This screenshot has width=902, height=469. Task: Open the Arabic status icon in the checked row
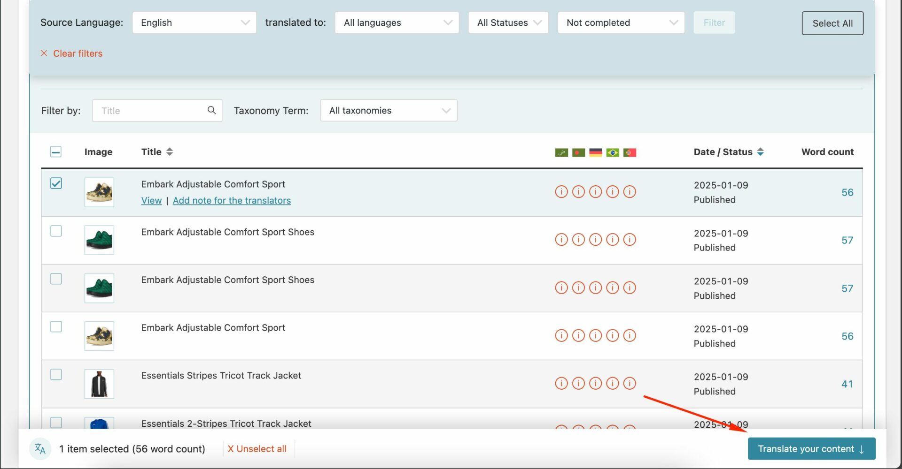561,192
